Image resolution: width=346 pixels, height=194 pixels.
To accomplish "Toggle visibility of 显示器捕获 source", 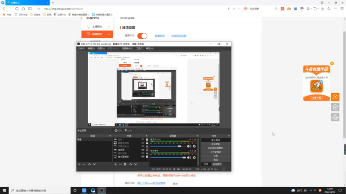I will pyautogui.click(x=143, y=156).
